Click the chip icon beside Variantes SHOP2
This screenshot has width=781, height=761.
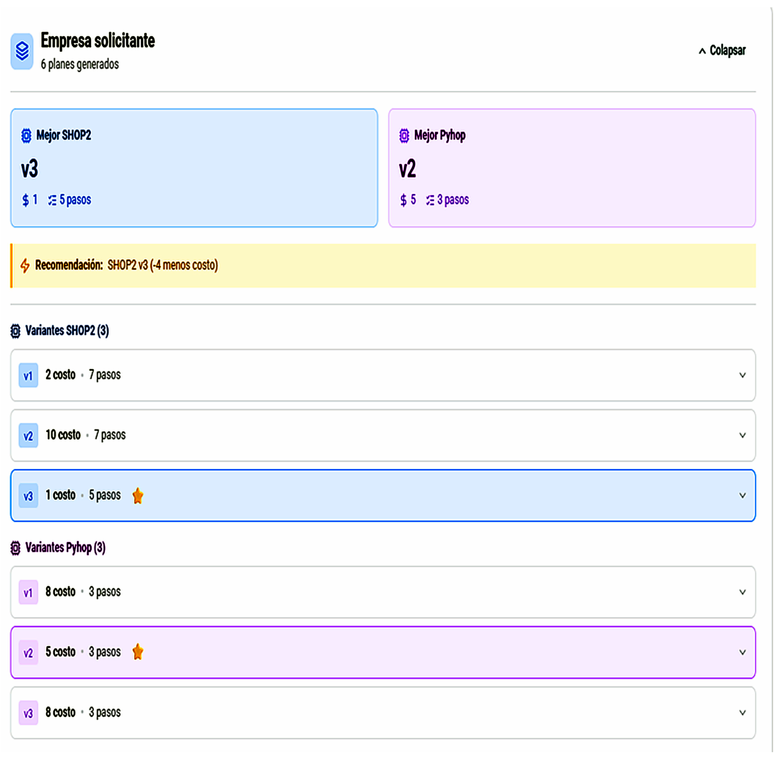pos(15,331)
